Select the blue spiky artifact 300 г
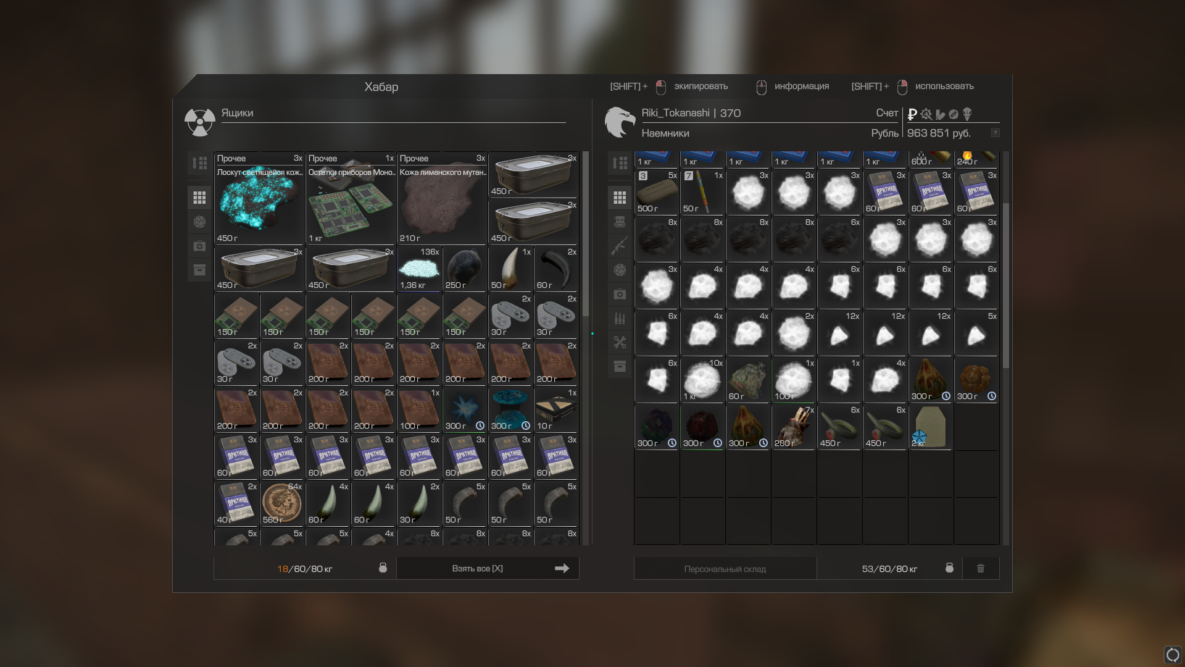This screenshot has width=1185, height=667. tap(465, 409)
